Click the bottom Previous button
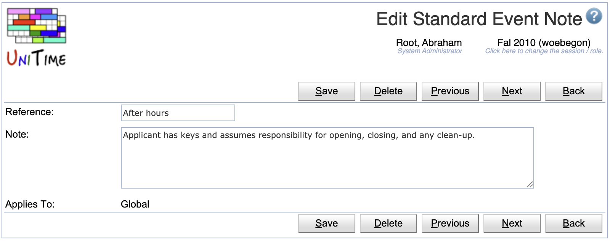This screenshot has width=610, height=241. [x=450, y=224]
